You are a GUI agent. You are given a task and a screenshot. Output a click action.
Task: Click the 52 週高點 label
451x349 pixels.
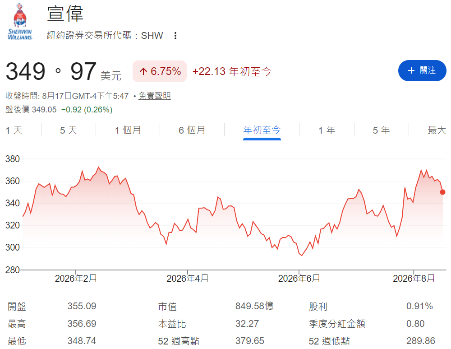click(178, 341)
